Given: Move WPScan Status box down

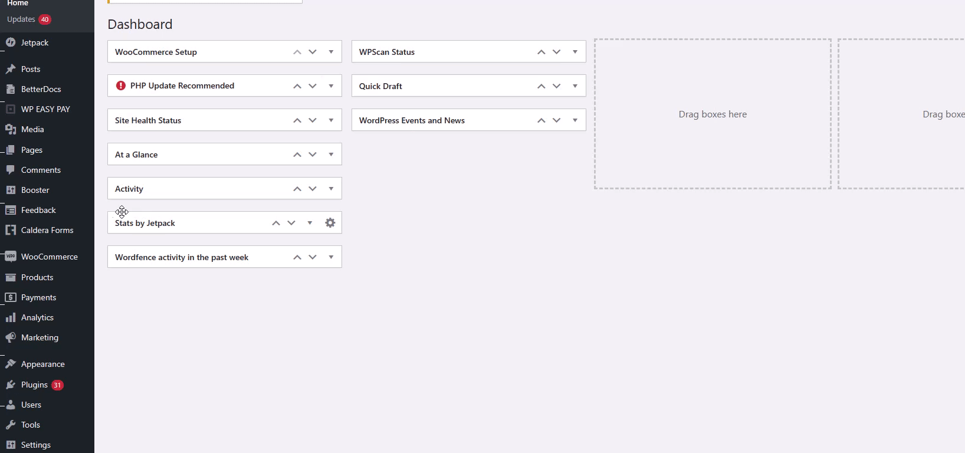Looking at the screenshot, I should [x=556, y=52].
